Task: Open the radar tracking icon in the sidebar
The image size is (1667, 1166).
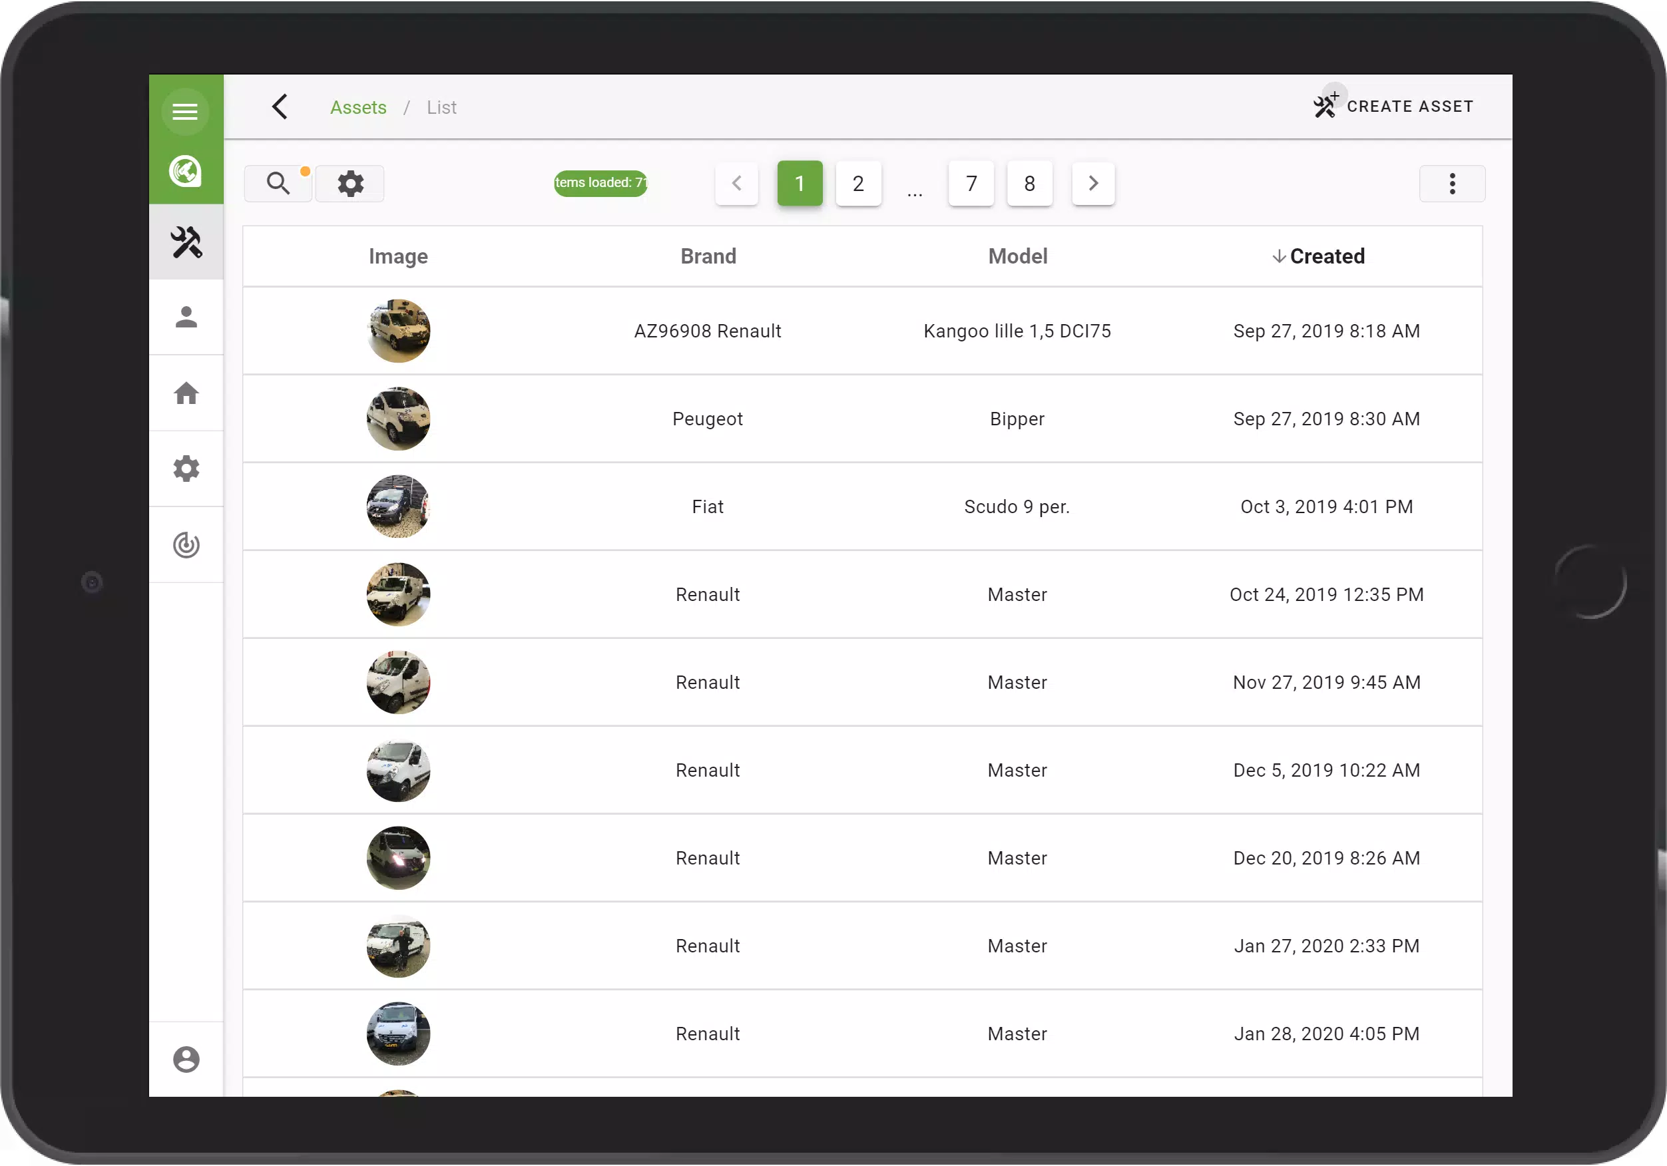Action: [186, 544]
